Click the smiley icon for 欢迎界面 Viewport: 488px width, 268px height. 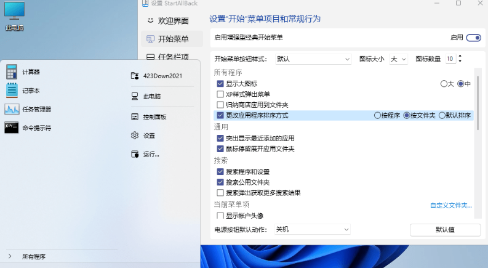coord(150,20)
